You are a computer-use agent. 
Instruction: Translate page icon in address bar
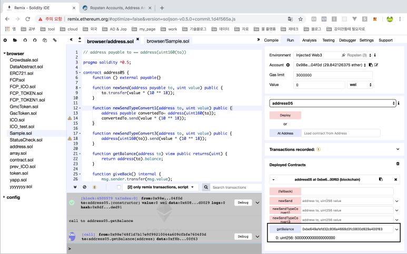tap(290, 19)
